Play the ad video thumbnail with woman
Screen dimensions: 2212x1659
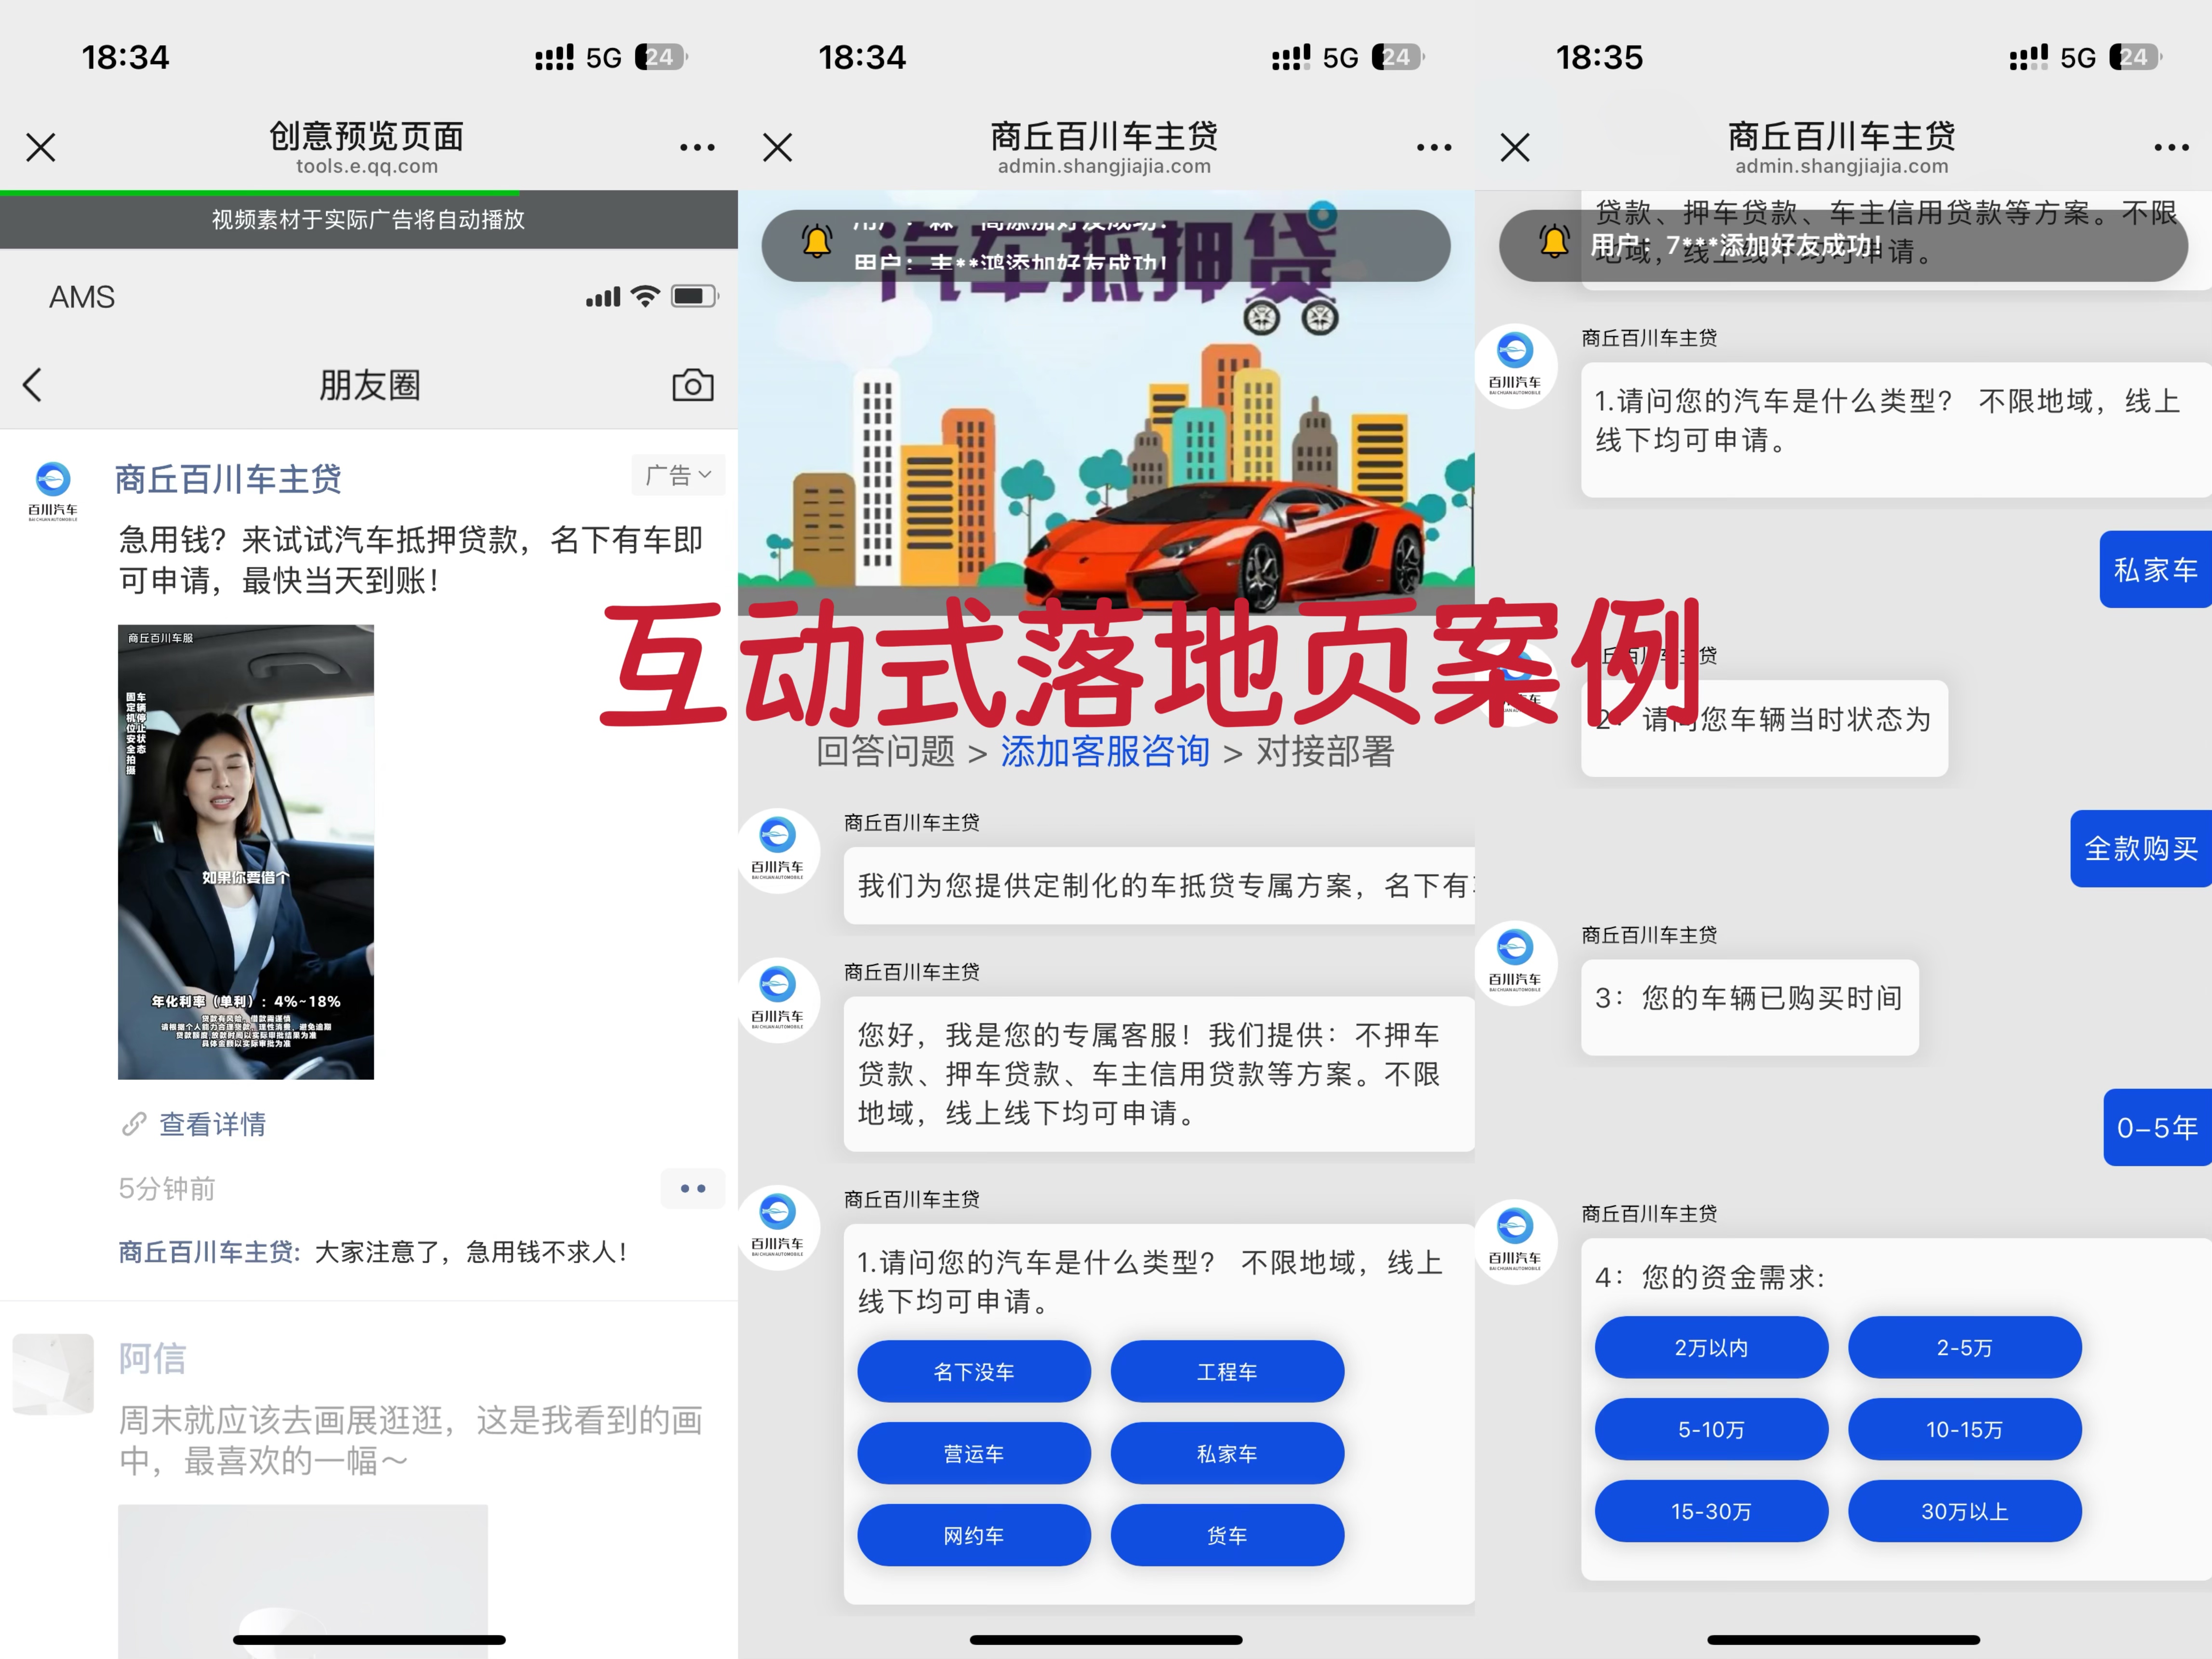coord(246,852)
